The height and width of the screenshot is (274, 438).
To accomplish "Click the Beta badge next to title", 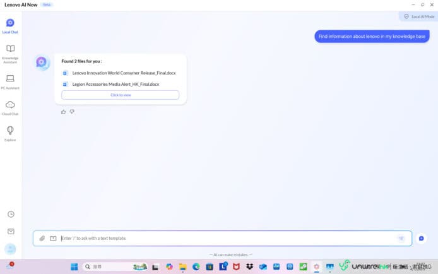I will [x=47, y=5].
